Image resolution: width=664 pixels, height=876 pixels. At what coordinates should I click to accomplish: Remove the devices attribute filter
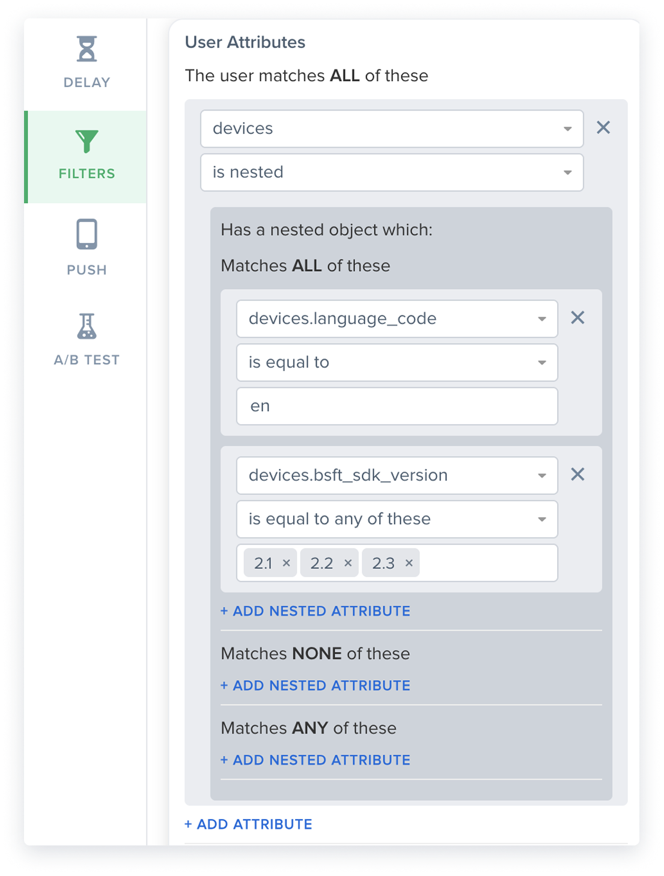(603, 127)
